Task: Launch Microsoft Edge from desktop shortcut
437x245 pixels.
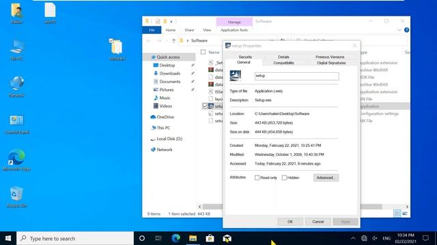Action: tap(16, 160)
